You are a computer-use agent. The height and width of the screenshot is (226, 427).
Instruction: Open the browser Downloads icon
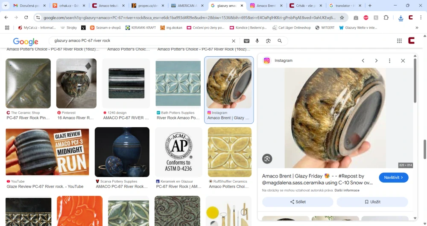[x=401, y=18]
